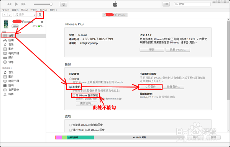The image size is (230, 147).
Task: Open the 文件(F) menu
Action: [x=6, y=10]
